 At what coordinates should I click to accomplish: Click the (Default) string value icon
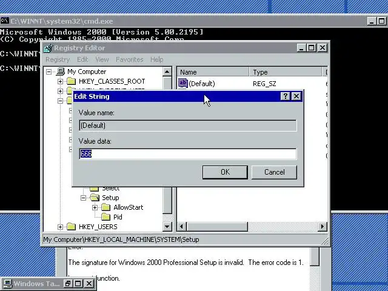click(x=183, y=83)
